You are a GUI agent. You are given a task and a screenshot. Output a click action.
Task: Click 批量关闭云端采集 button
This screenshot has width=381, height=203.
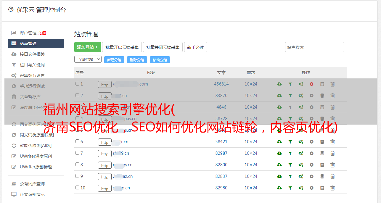click(x=163, y=47)
